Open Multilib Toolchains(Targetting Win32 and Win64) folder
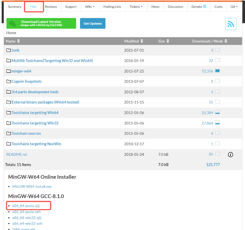Image resolution: width=245 pixels, height=230 pixels. (52, 61)
